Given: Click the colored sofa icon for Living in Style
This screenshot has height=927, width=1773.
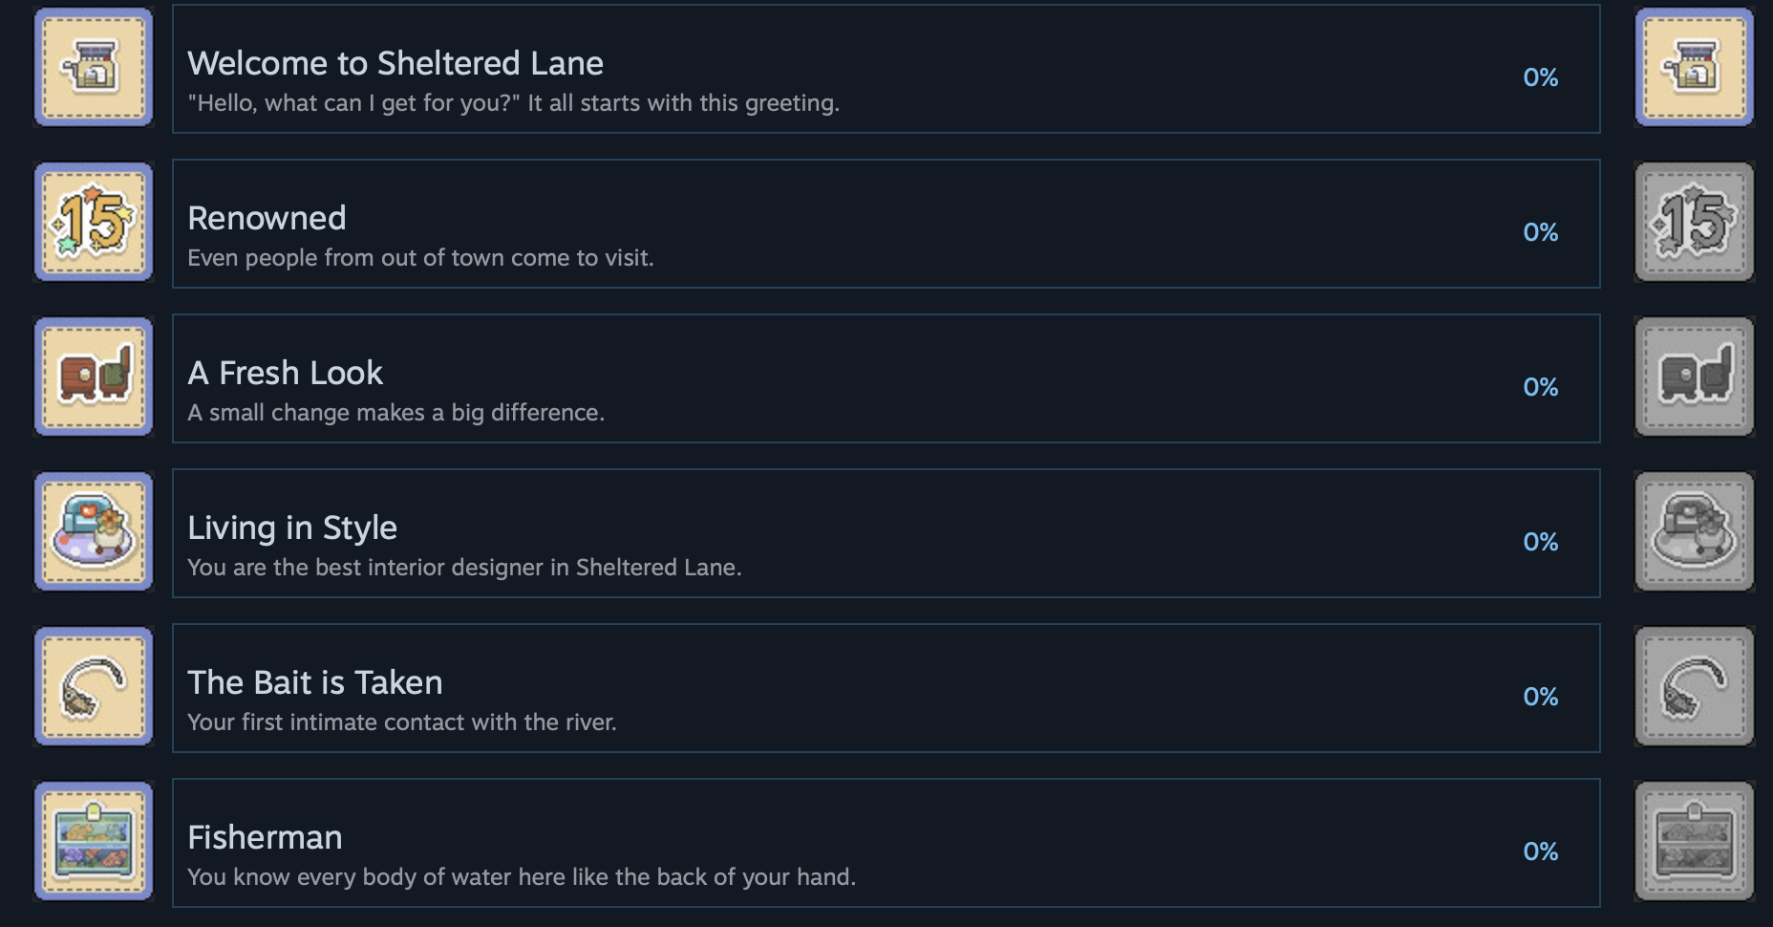Looking at the screenshot, I should tap(94, 531).
